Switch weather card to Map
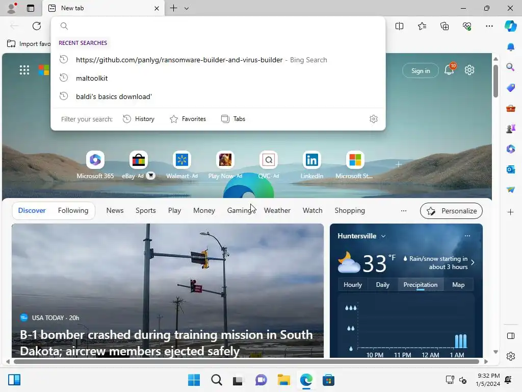This screenshot has height=392, width=522. [x=458, y=285]
